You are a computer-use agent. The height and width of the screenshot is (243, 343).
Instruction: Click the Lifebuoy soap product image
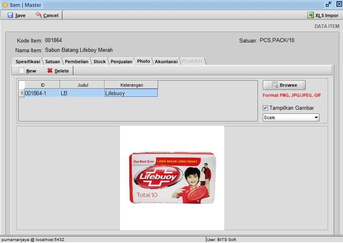pyautogui.click(x=172, y=177)
